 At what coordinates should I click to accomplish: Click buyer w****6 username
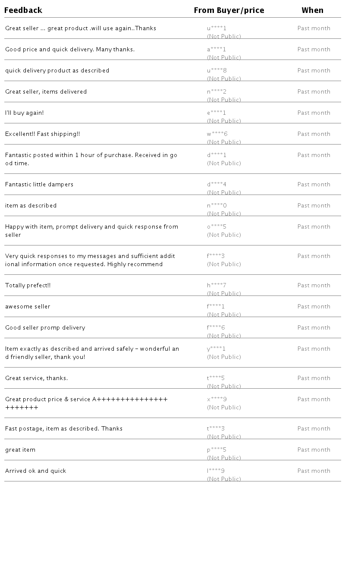click(x=217, y=134)
